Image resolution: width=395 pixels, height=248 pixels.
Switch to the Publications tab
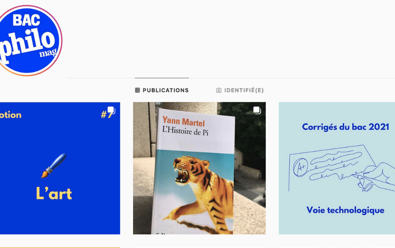click(162, 90)
